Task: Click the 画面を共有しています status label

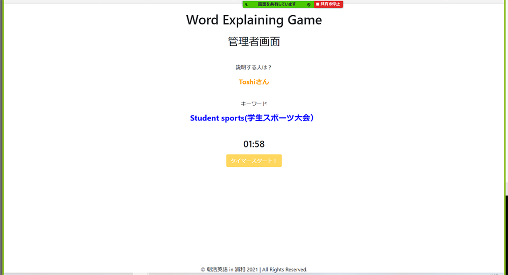Action: click(x=277, y=4)
